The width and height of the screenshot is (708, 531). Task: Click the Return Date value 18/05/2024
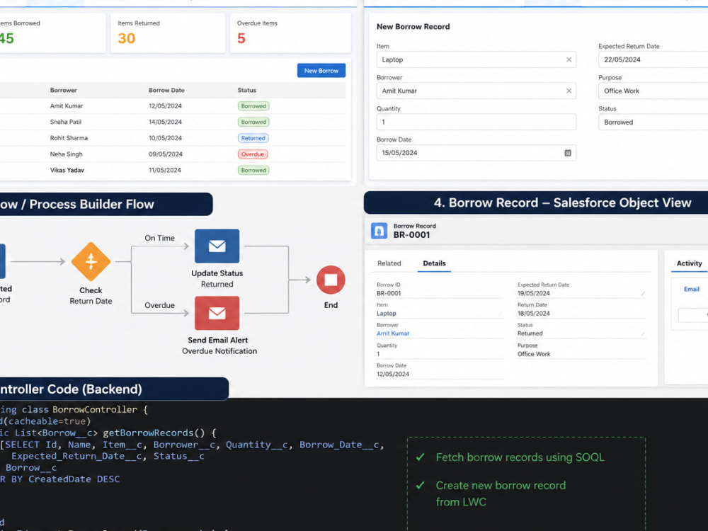tap(534, 314)
